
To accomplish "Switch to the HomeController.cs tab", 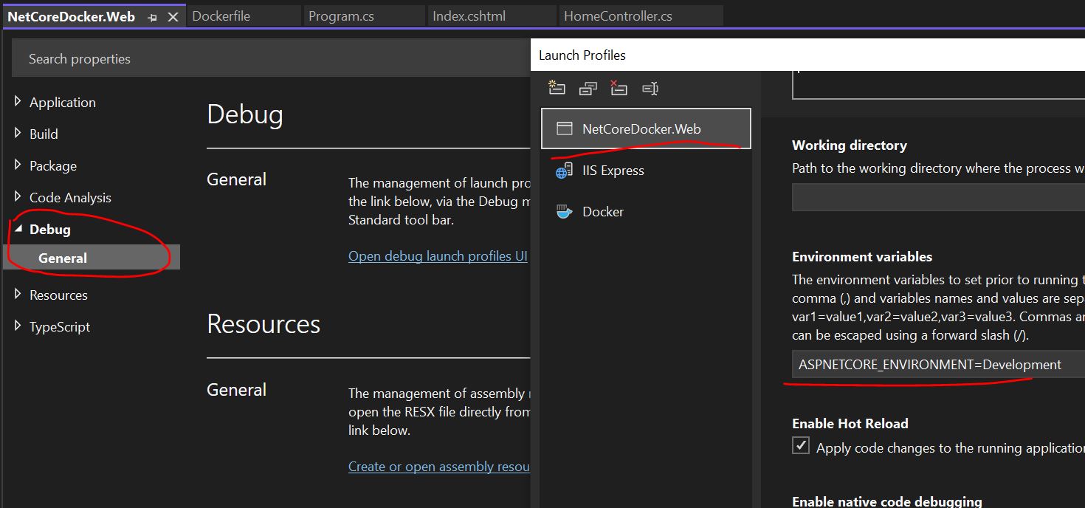I will coord(618,16).
